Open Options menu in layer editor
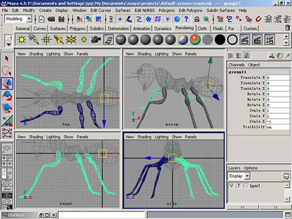This screenshot has height=219, width=292. (250, 168)
